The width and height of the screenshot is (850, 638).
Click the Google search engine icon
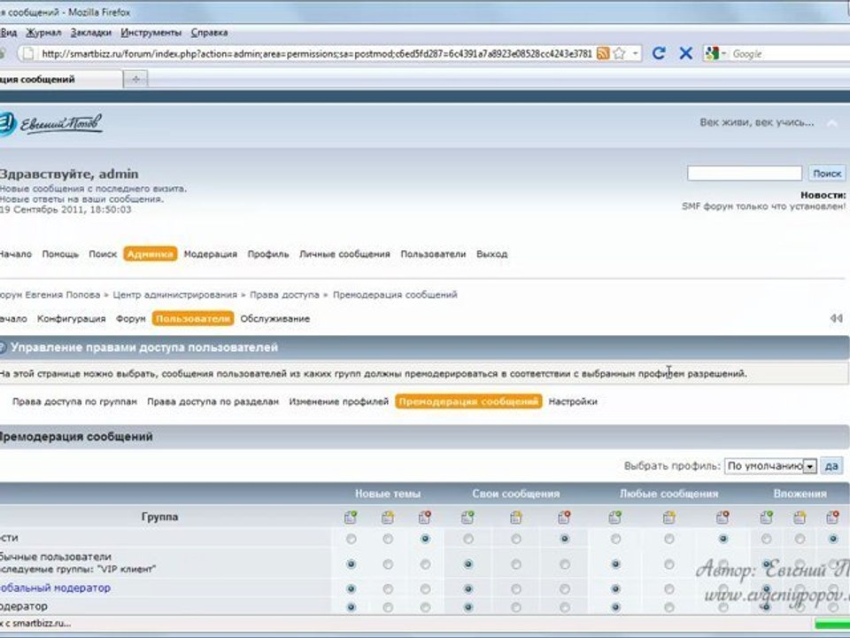point(711,53)
